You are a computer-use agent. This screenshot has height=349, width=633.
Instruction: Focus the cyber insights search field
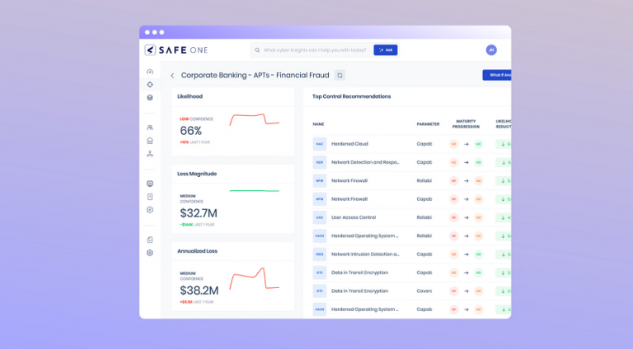coord(313,49)
